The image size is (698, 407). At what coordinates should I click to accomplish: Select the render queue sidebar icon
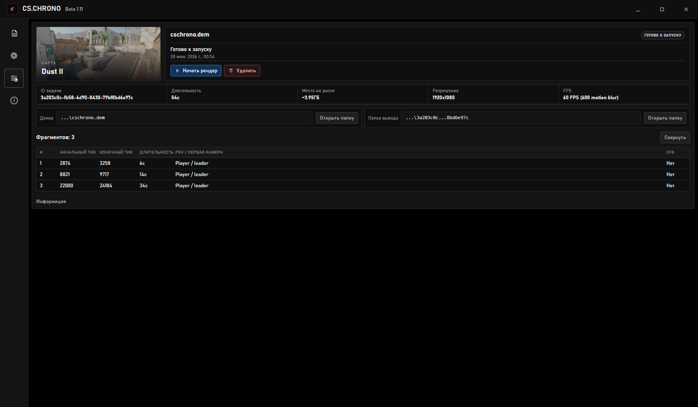pyautogui.click(x=14, y=78)
